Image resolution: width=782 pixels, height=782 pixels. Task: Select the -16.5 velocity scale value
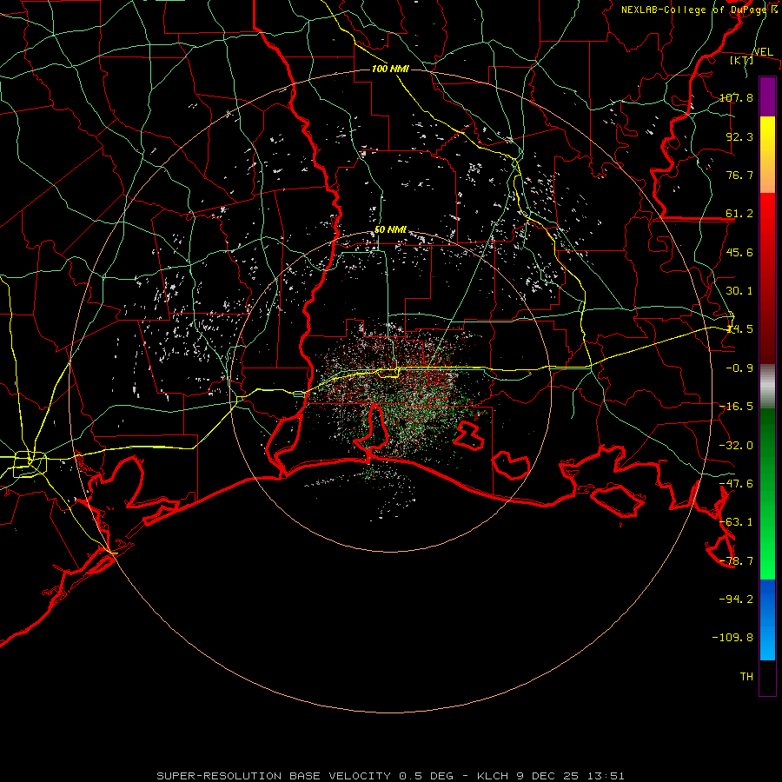(x=736, y=407)
